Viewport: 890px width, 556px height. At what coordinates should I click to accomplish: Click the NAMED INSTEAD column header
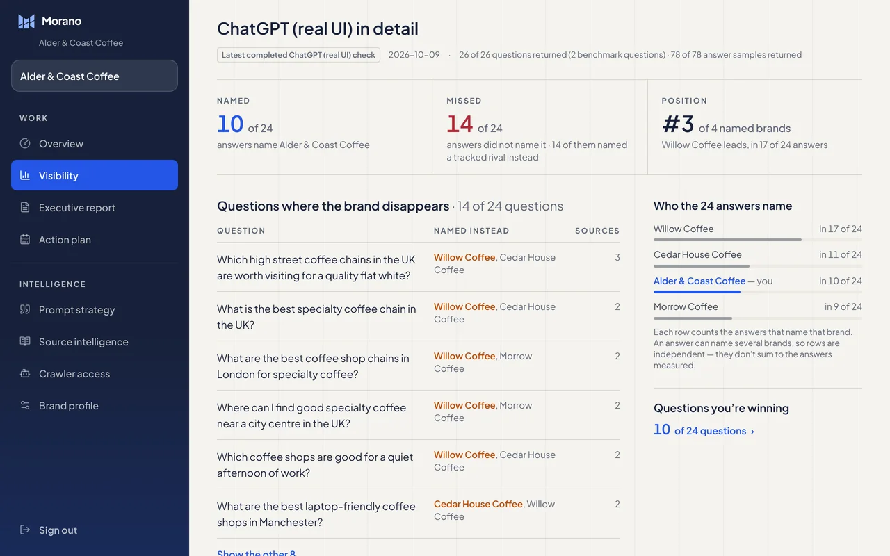point(471,231)
